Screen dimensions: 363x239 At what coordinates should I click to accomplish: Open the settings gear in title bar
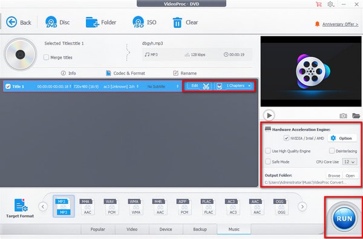point(330,4)
